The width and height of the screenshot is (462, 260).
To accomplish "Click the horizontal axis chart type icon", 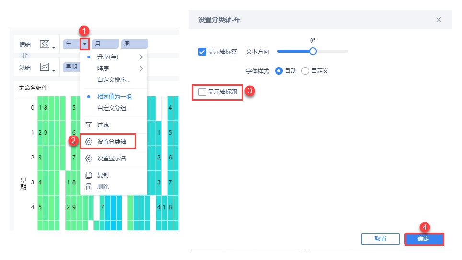I will coord(45,45).
